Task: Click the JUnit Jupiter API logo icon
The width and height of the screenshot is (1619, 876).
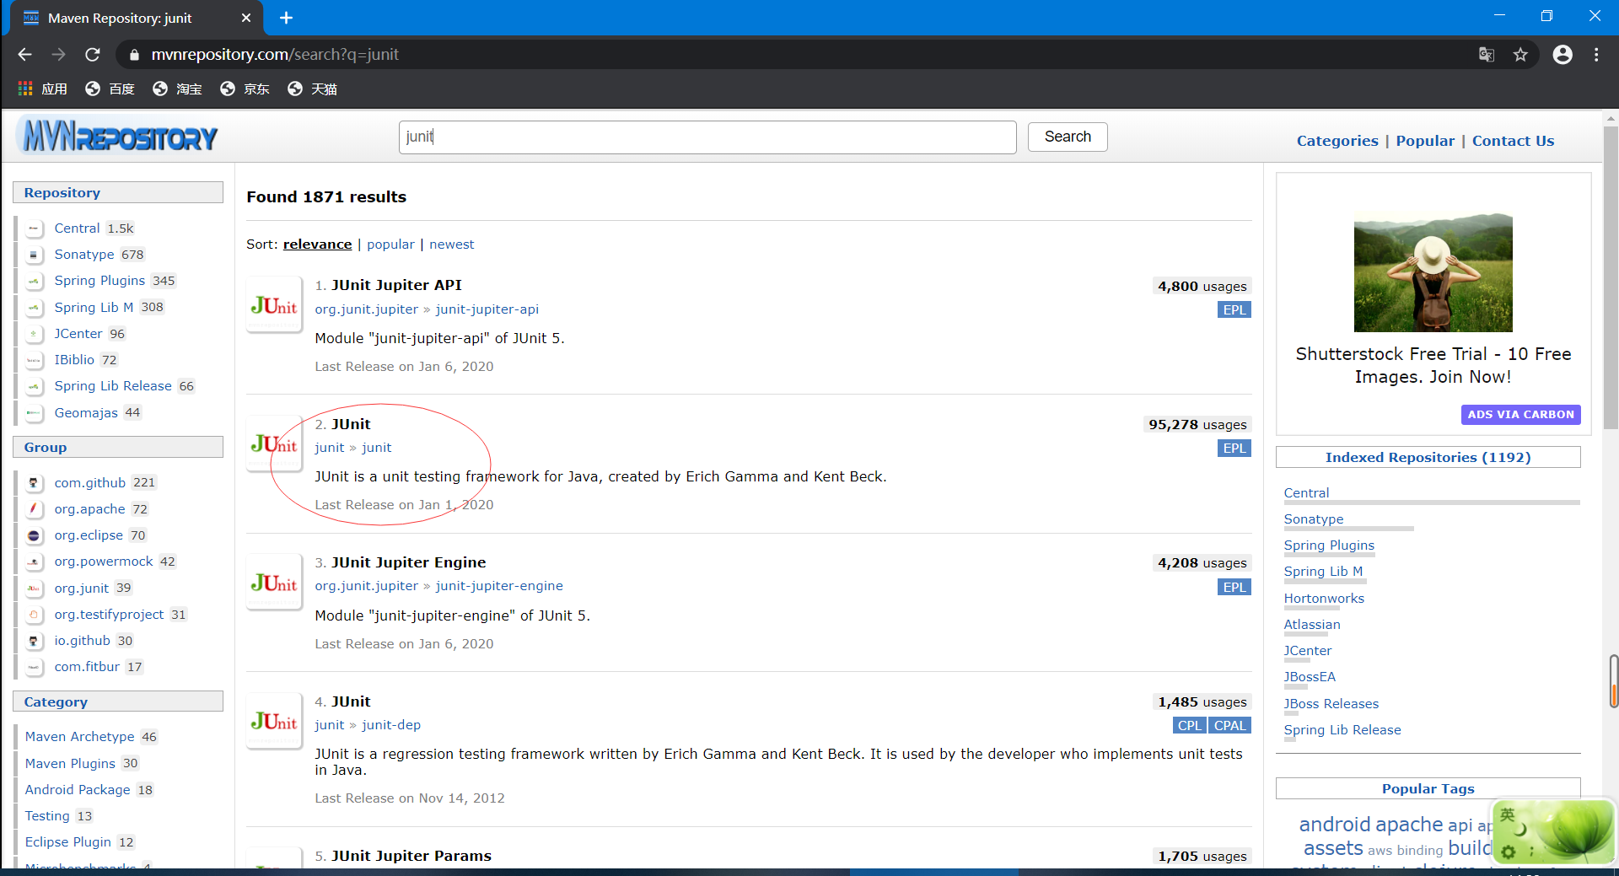Action: [x=274, y=305]
